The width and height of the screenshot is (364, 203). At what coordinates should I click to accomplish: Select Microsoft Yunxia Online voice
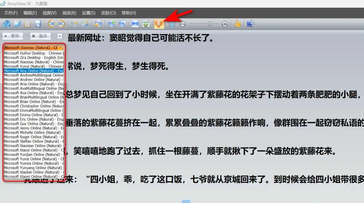click(x=34, y=164)
